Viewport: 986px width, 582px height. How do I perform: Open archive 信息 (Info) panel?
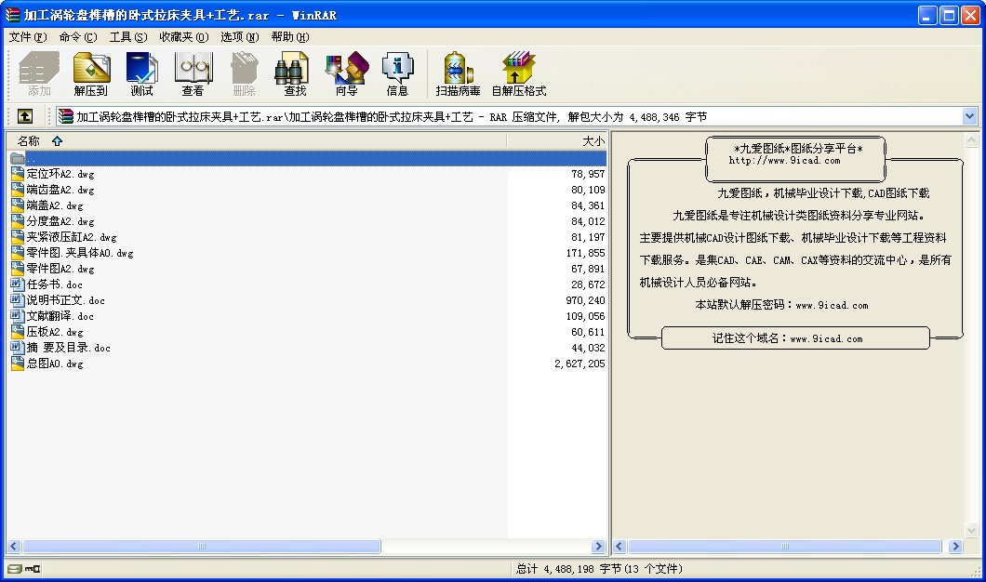click(397, 73)
